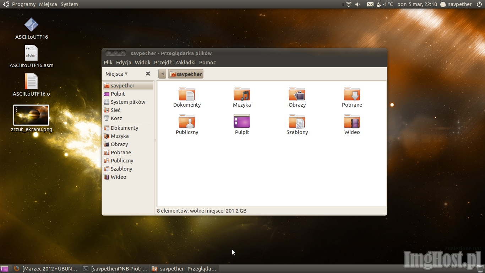Screen dimensions: 485x273
Task: Select zrzut_ekranu.png thumbnail on desktop
Action: (x=31, y=115)
